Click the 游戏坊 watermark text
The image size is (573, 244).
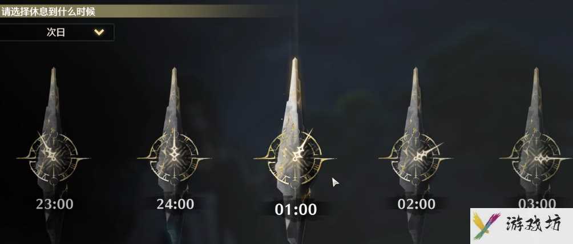(x=534, y=224)
